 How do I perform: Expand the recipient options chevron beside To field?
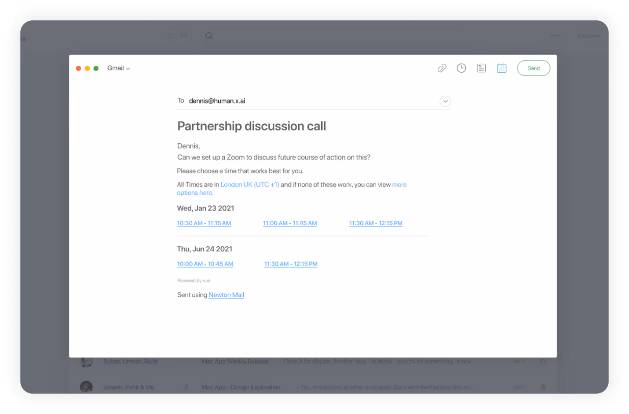coord(445,101)
